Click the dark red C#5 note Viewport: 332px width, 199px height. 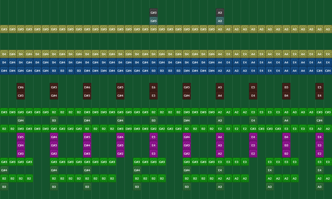click(21, 96)
